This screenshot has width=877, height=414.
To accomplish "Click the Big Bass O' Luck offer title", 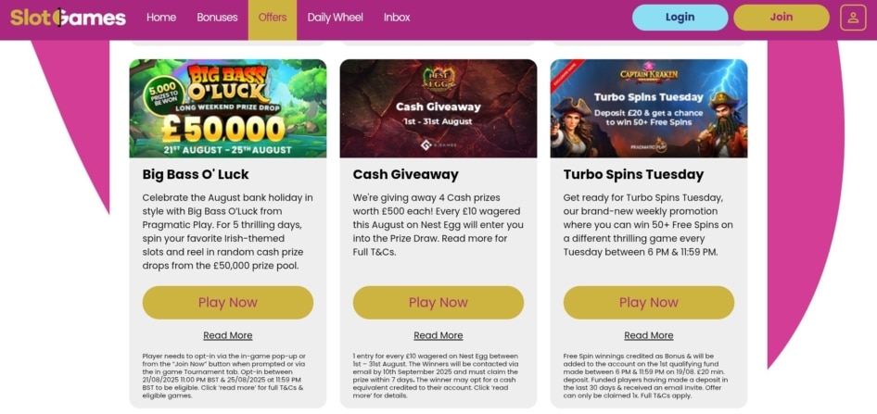I will pos(196,174).
